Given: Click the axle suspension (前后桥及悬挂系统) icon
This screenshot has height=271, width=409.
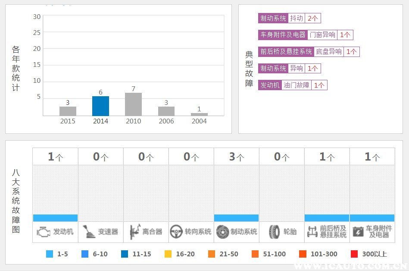Looking at the screenshot, I should coord(312,232).
